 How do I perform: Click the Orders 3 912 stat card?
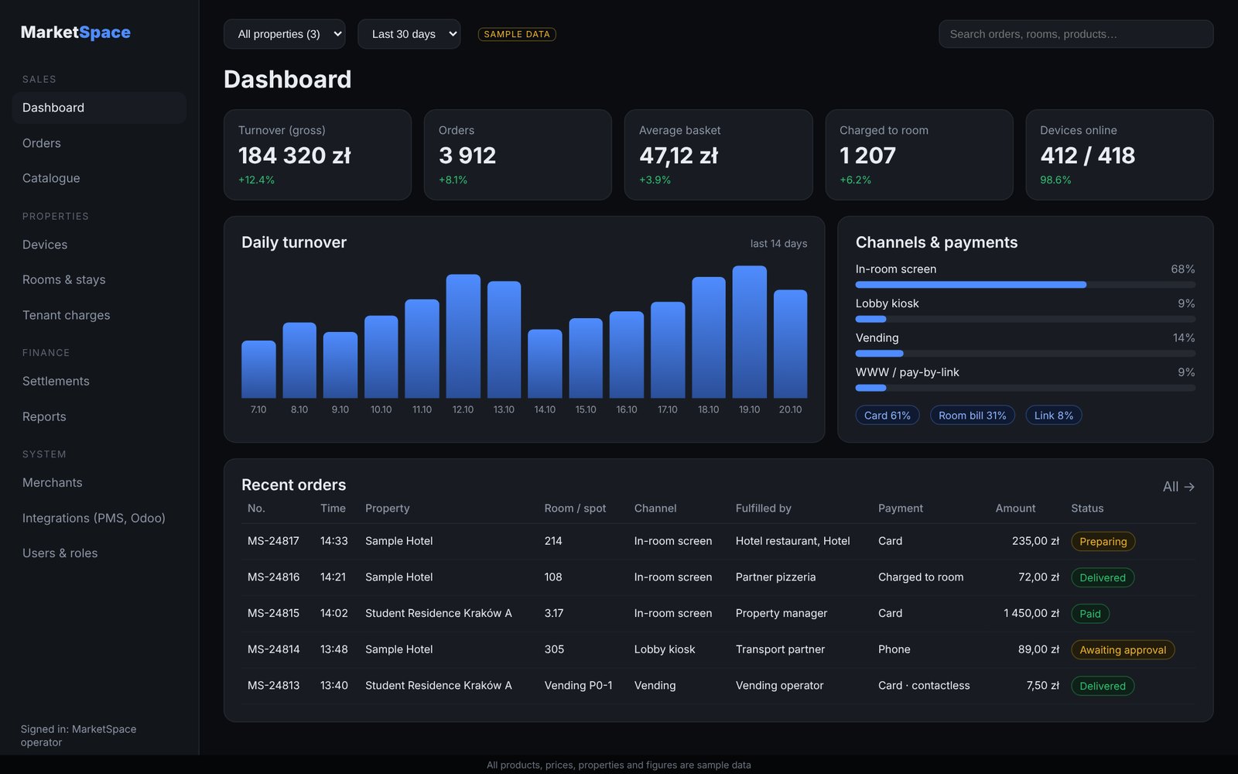click(x=518, y=155)
